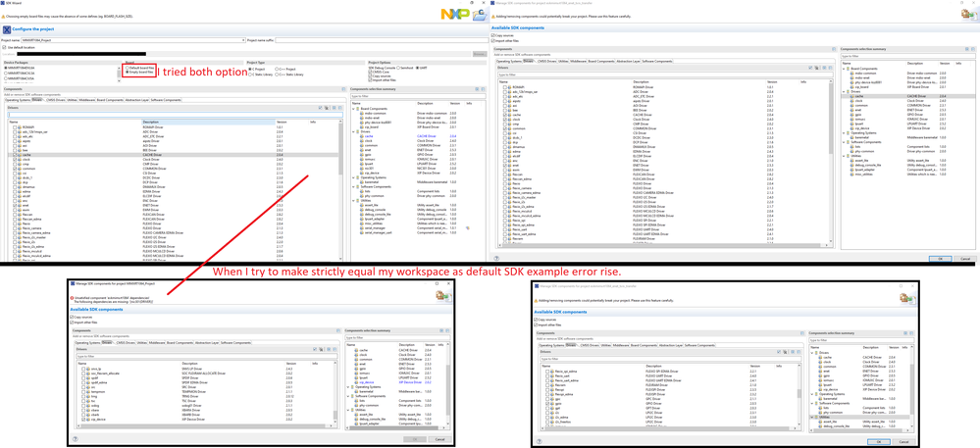Collapse Utilities node in SDK Wizard summary

click(x=353, y=201)
